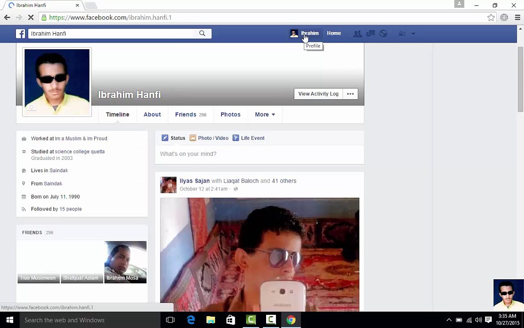Click the Liaqat Baloch link

coord(241,181)
